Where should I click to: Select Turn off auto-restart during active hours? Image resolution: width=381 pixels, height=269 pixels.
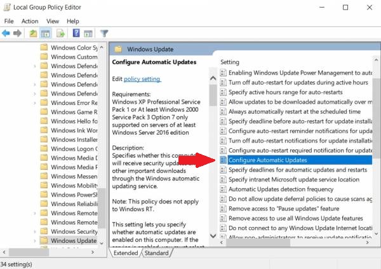point(294,82)
